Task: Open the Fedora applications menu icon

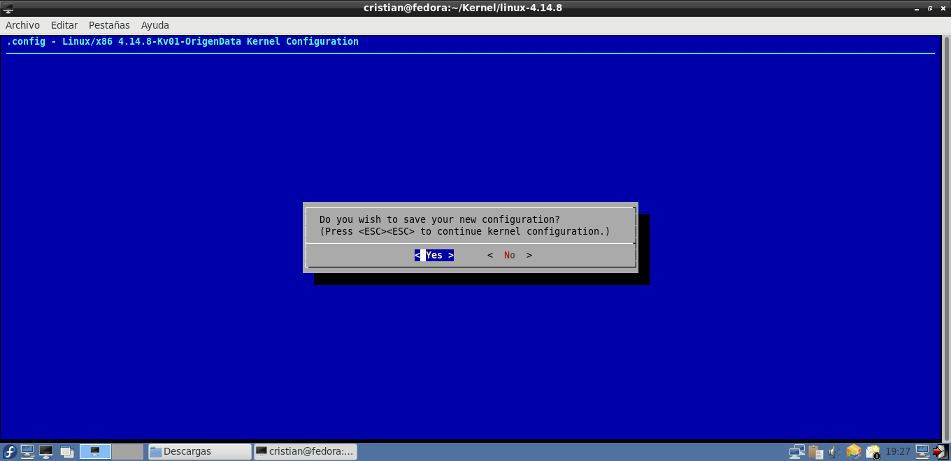Action: pyautogui.click(x=10, y=452)
